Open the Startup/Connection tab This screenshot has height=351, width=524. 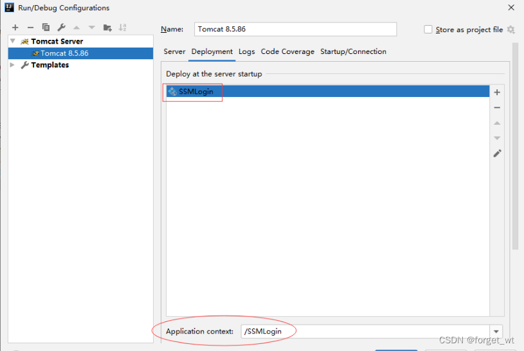click(x=353, y=51)
